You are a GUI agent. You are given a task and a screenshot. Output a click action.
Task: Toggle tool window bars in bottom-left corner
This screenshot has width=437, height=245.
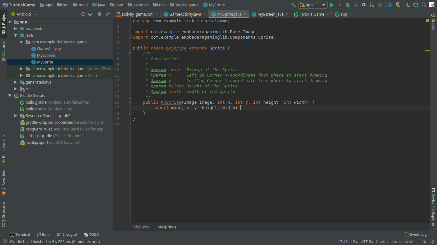[4, 242]
